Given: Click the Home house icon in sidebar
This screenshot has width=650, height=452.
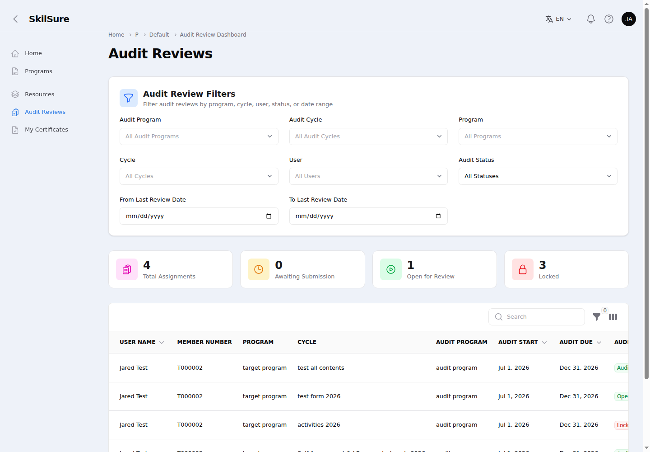Looking at the screenshot, I should [15, 53].
